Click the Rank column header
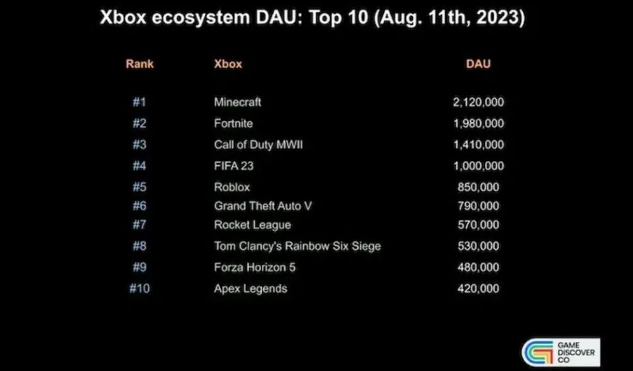This screenshot has height=371, width=633. tap(139, 64)
